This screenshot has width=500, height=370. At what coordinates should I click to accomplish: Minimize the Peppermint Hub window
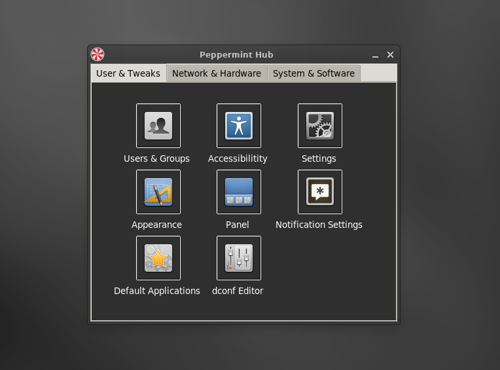click(375, 56)
